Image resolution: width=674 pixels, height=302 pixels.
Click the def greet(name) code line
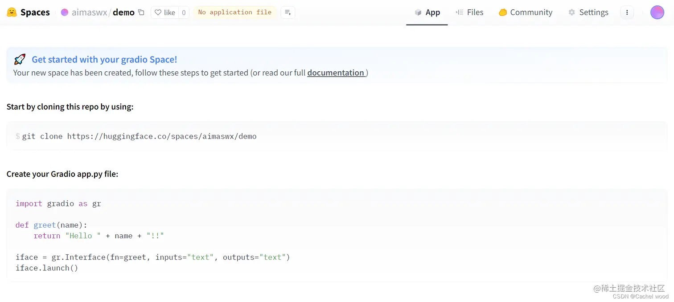[x=52, y=225]
